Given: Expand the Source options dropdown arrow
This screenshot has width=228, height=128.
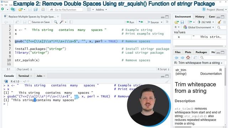Looking at the screenshot, I should point(161,22).
